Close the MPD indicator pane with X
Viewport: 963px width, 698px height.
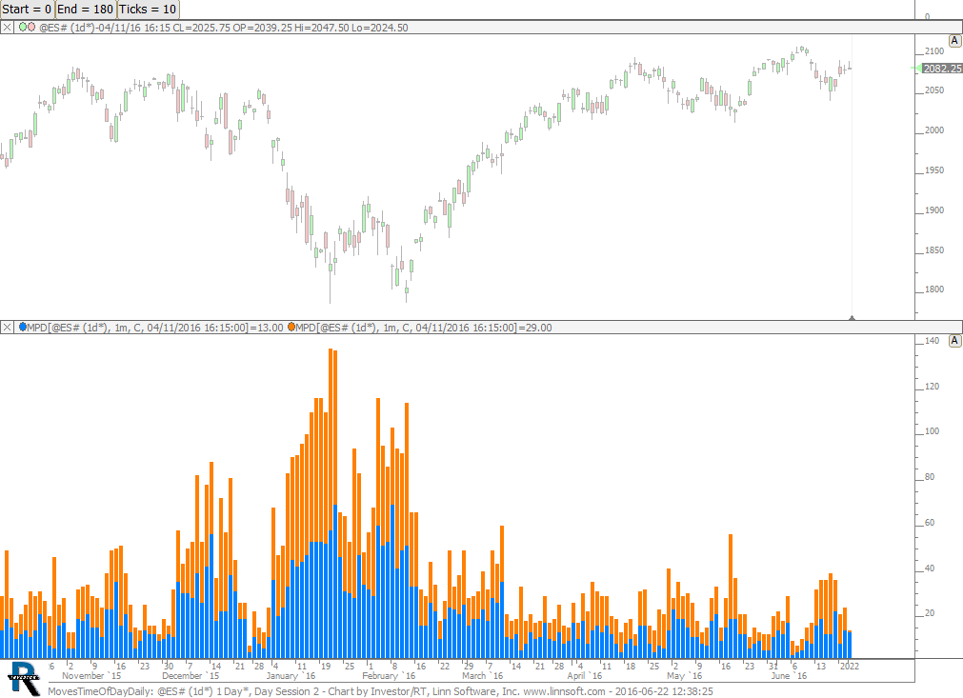[x=7, y=328]
